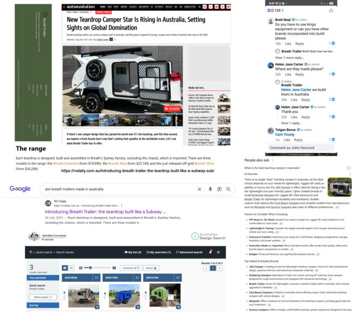Tap the Cam Young tagged name
The image size is (356, 312).
[284, 135]
